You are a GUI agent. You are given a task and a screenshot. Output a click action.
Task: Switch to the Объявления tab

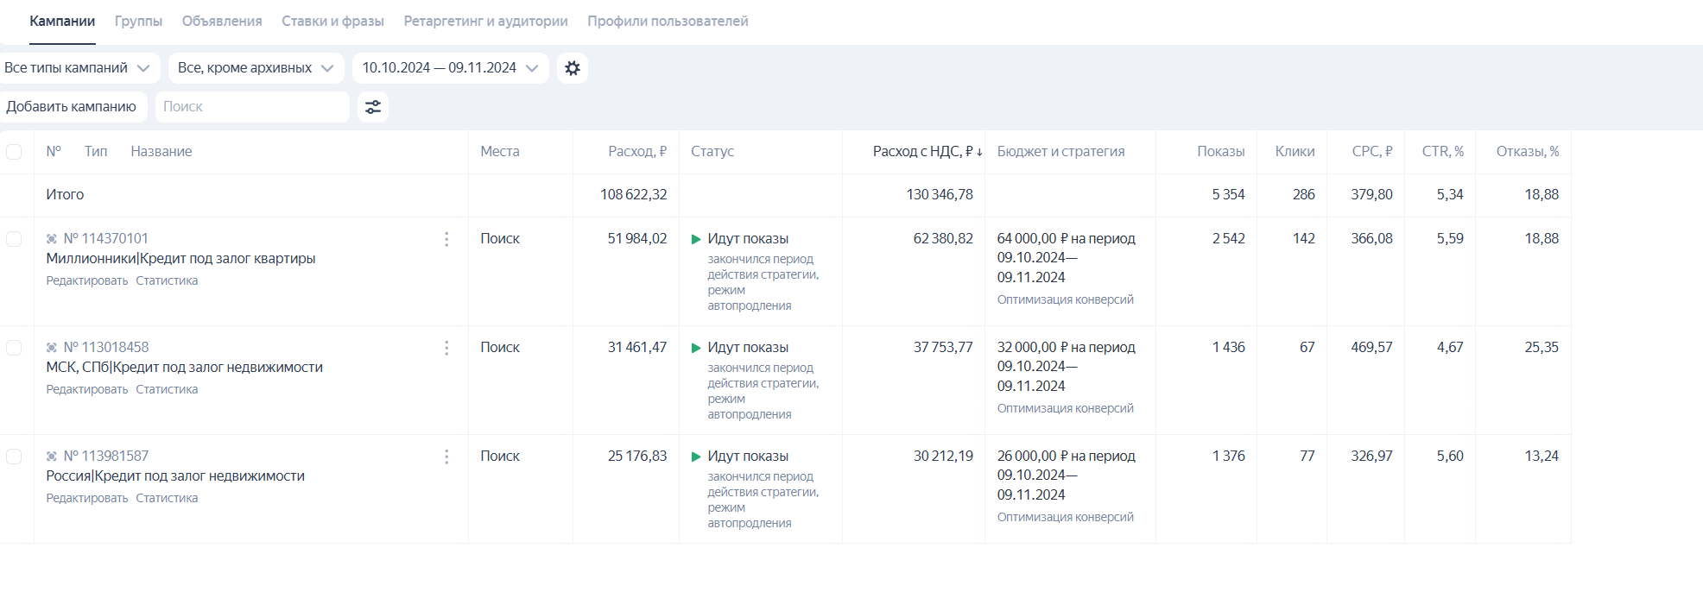[222, 22]
